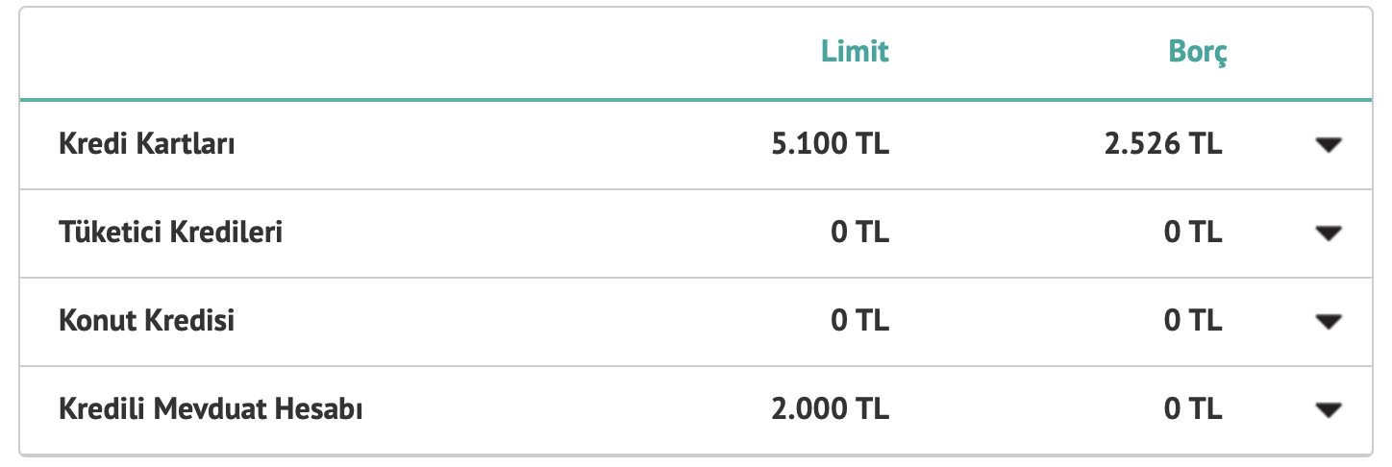Click the Borç column header

[x=1198, y=52]
